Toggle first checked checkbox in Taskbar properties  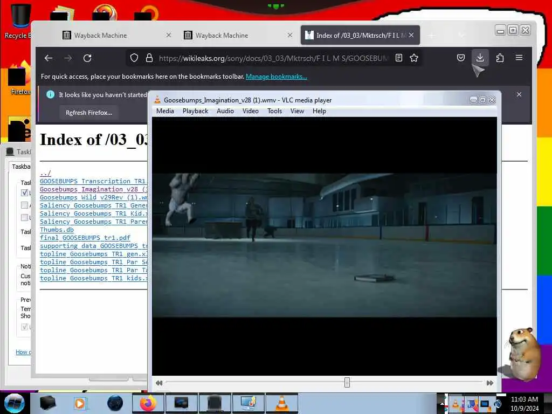tap(24, 192)
